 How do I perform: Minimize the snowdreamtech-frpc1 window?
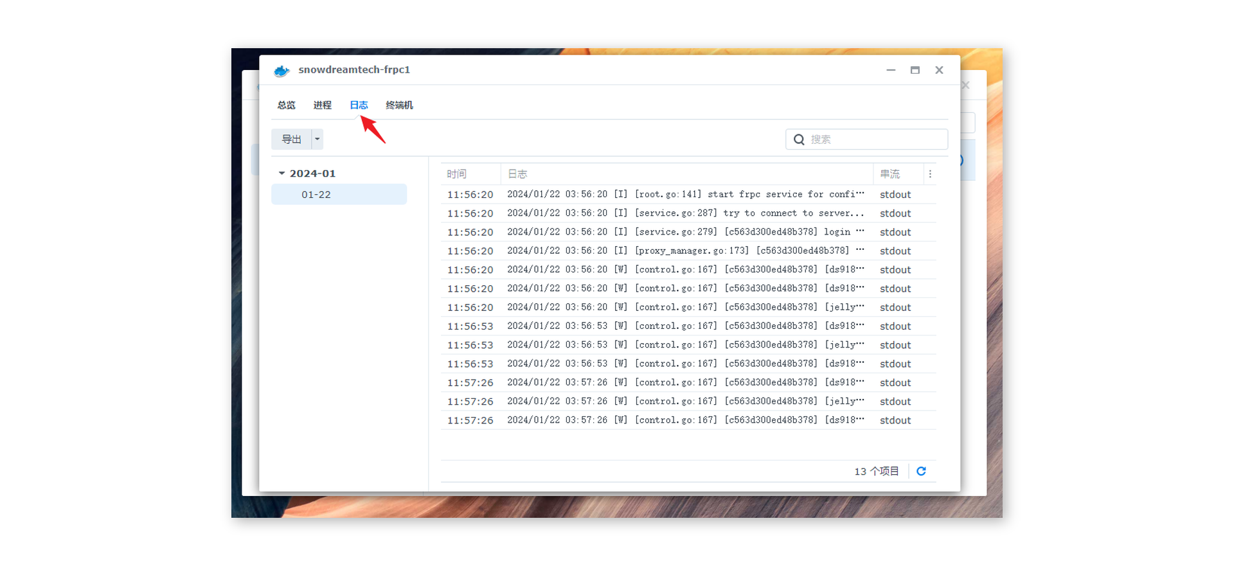point(891,70)
